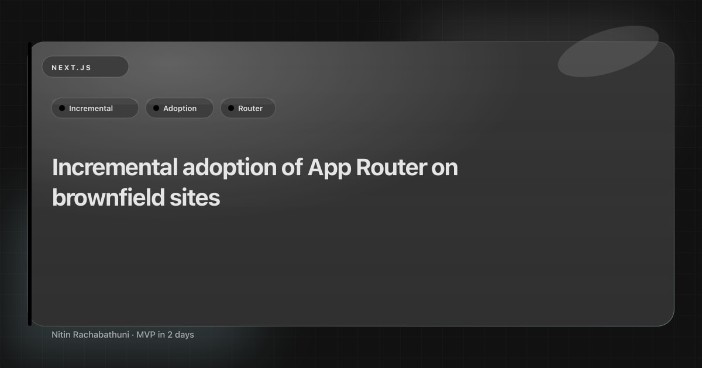Click the dot icon in the Adoption tag
The width and height of the screenshot is (702, 368).
pyautogui.click(x=156, y=108)
